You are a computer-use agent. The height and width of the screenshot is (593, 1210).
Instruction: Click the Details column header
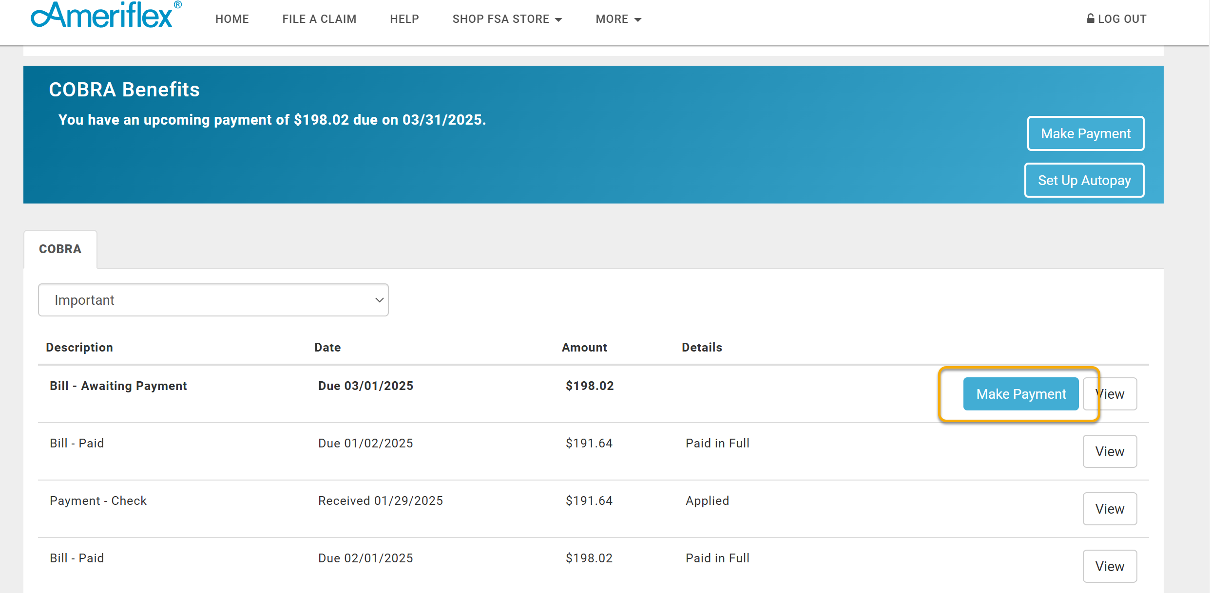(x=702, y=347)
